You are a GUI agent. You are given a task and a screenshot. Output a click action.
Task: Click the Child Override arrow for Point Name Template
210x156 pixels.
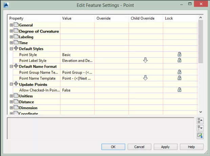(145, 78)
